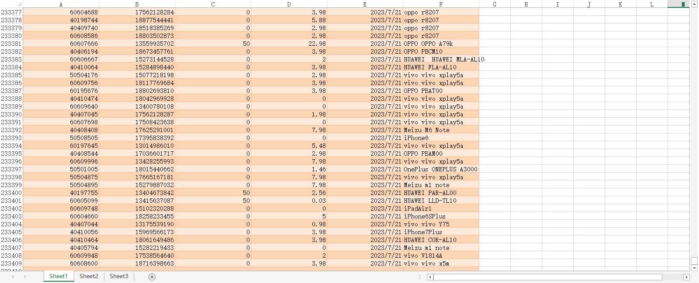Select the iPhone7Plus cell
The image size is (699, 283).
click(441, 232)
